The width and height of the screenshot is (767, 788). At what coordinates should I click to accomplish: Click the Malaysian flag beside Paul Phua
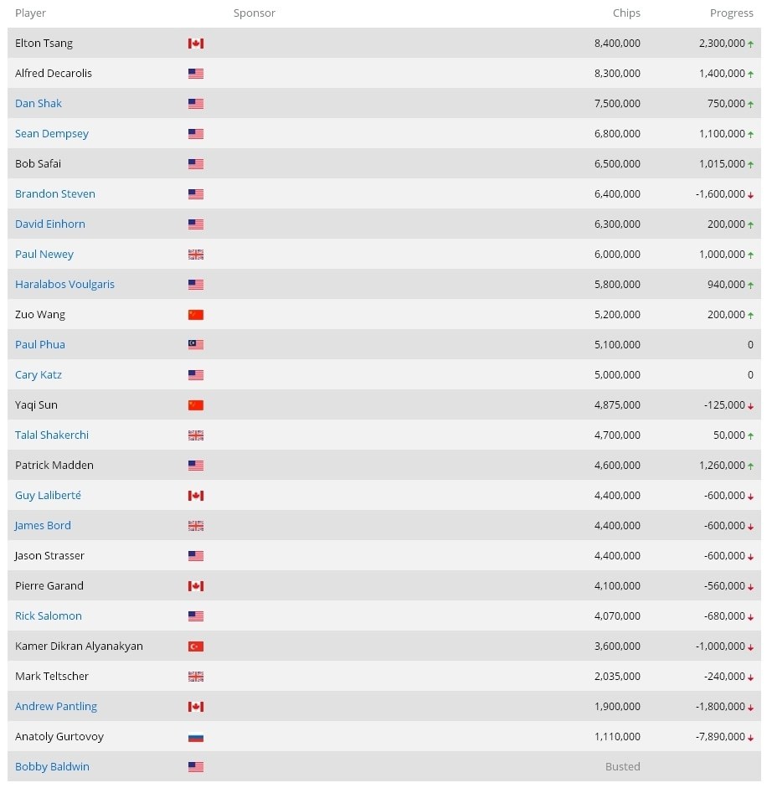coord(196,345)
